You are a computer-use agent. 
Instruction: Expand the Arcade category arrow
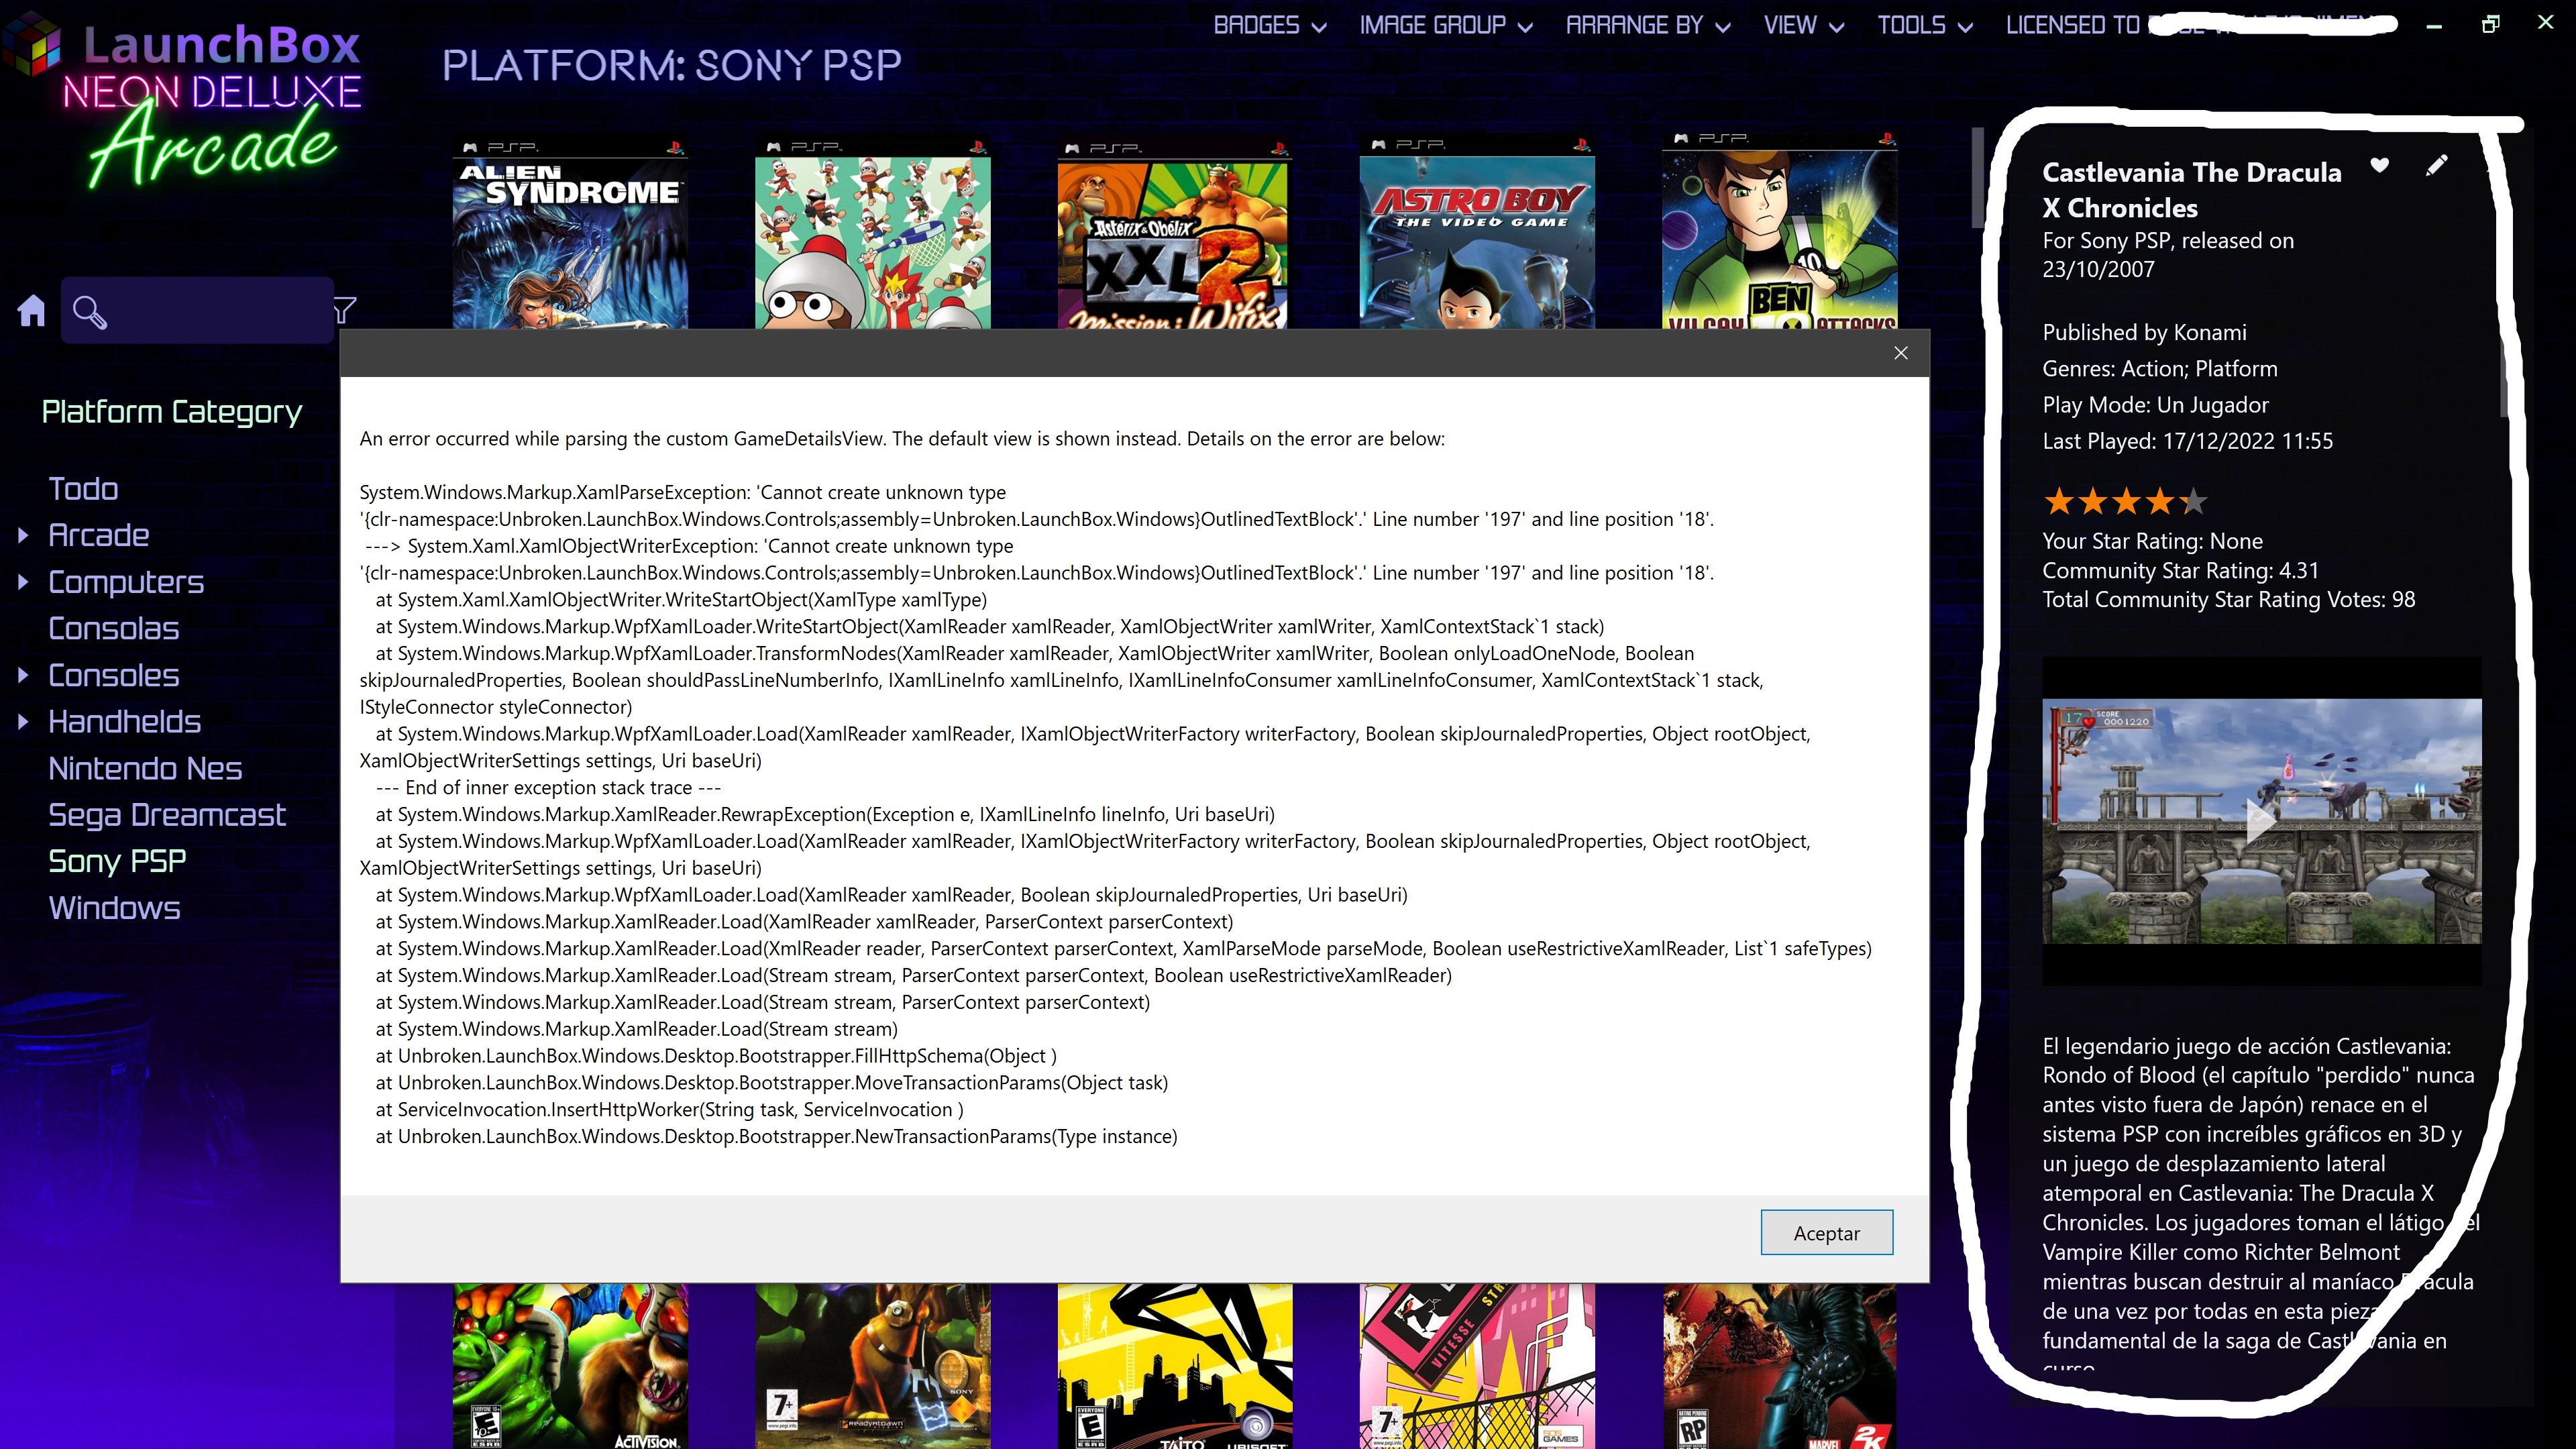point(23,536)
